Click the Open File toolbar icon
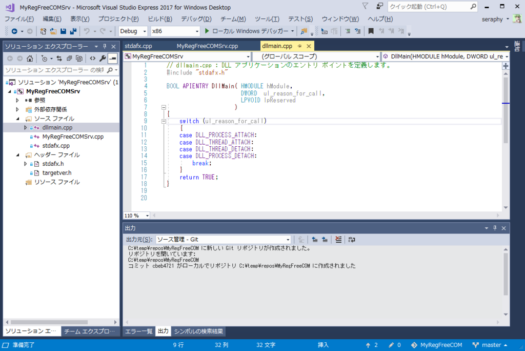This screenshot has width=525, height=351. coord(53,31)
